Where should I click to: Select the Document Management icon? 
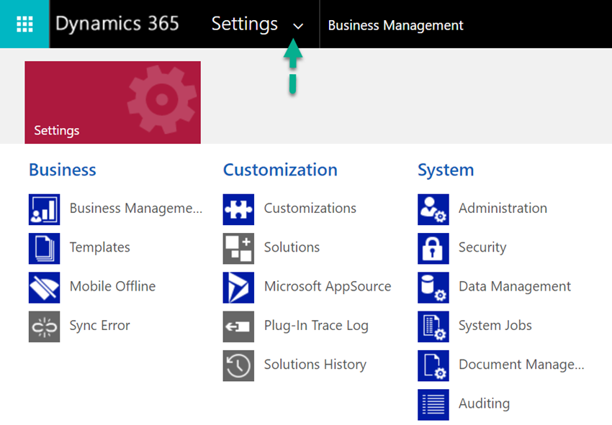[x=432, y=365]
